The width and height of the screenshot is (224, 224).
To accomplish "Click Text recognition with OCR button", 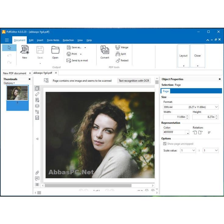I will coord(134,80).
